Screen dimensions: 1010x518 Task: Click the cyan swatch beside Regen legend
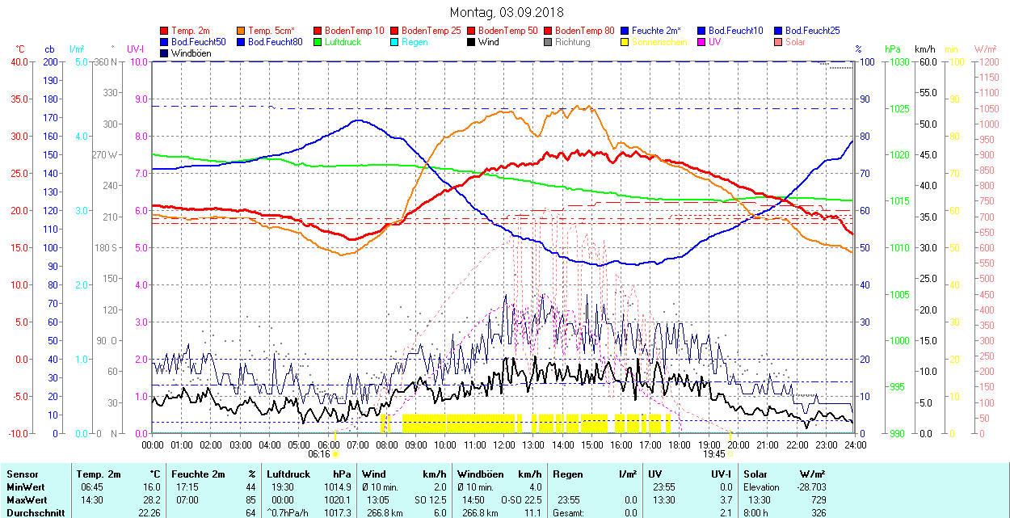click(395, 42)
